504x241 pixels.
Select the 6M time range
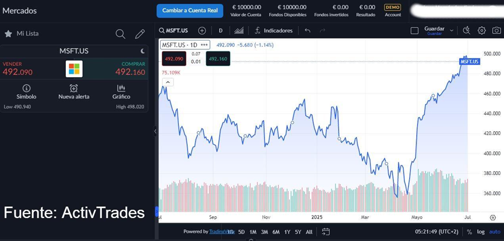(276, 232)
